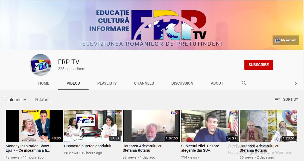
Task: Click title Monday Inspiration Show - Ep# 7
Action: [x=28, y=148]
